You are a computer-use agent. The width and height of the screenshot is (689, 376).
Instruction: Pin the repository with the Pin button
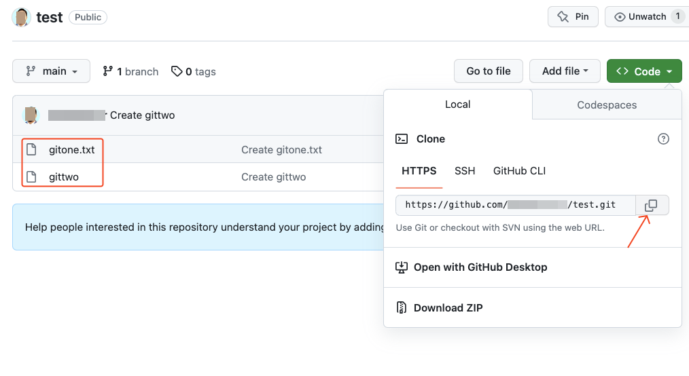(x=573, y=17)
